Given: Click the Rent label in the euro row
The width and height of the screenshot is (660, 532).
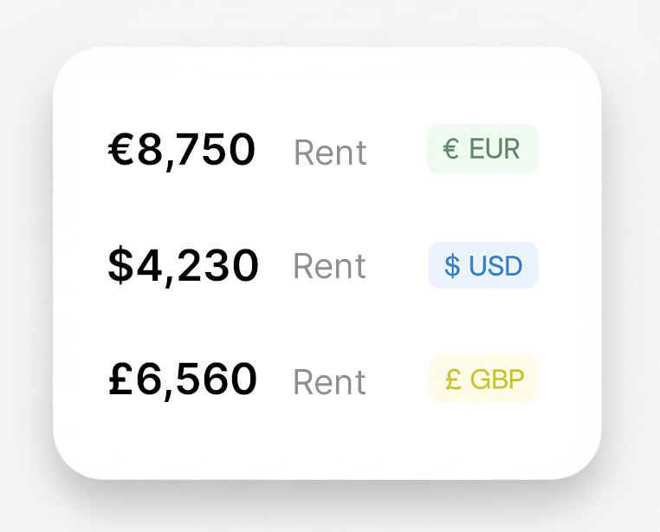Looking at the screenshot, I should coord(330,152).
